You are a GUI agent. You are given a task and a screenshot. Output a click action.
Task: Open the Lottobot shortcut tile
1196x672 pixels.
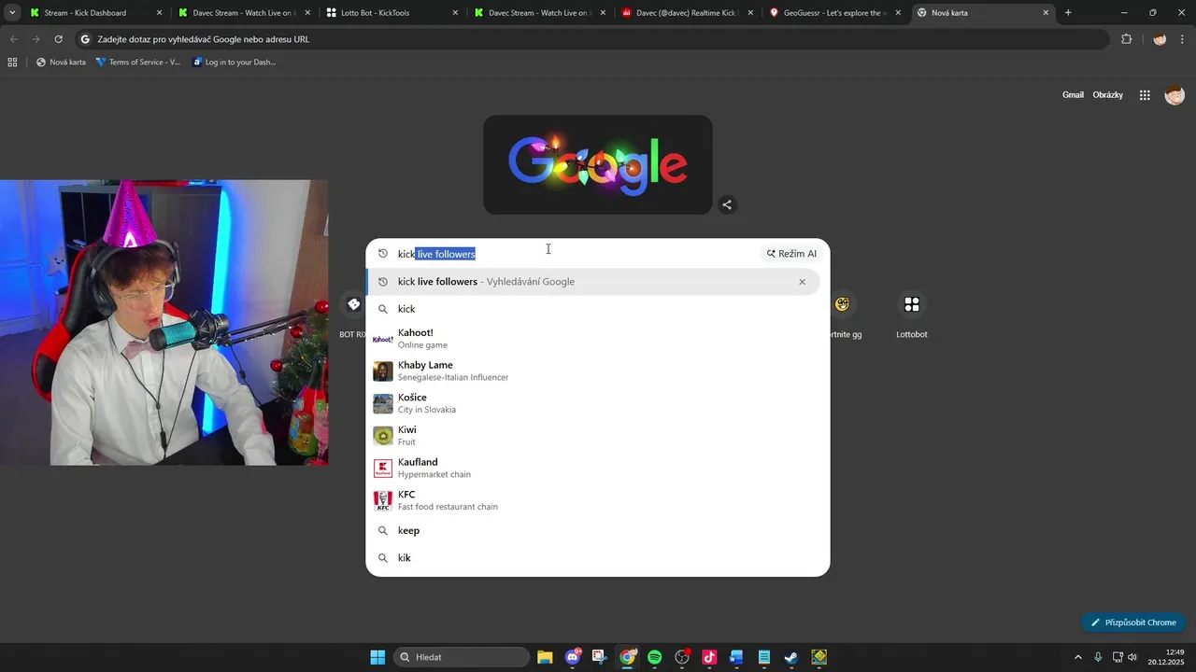[912, 315]
